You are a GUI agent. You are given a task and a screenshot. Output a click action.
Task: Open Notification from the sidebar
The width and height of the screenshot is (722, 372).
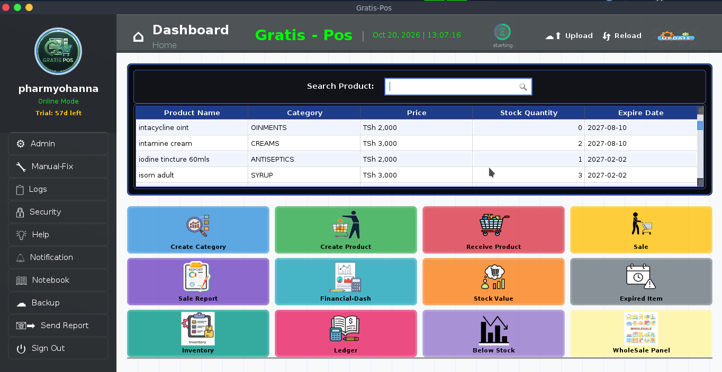pos(58,257)
